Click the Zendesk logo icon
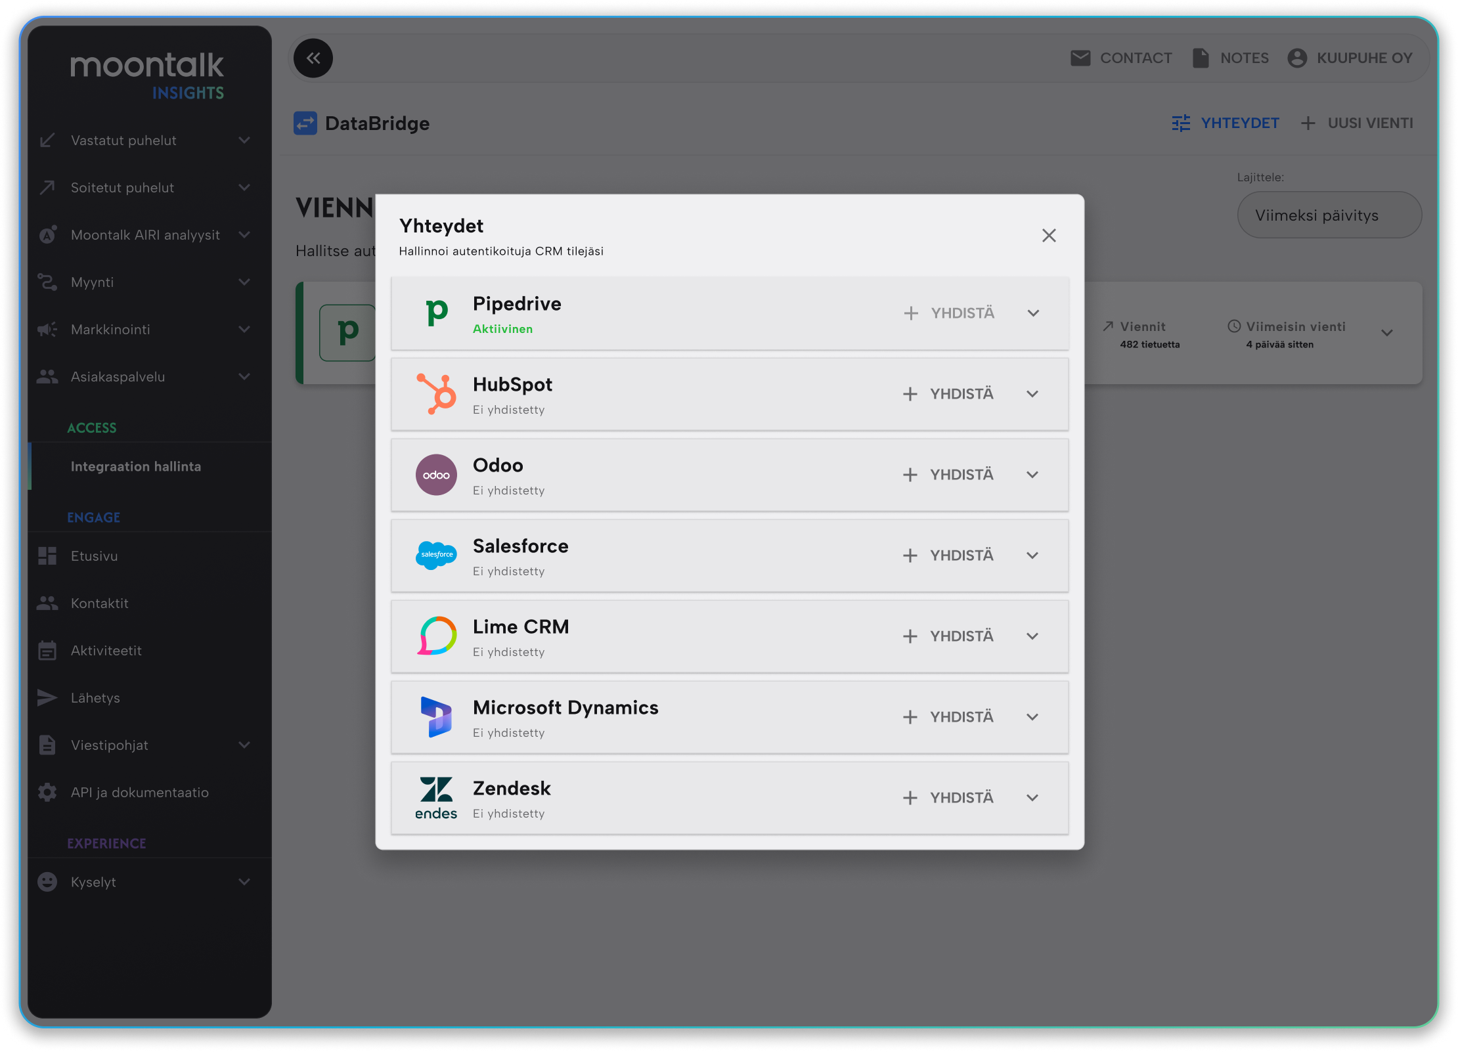The width and height of the screenshot is (1458, 1052). [437, 797]
